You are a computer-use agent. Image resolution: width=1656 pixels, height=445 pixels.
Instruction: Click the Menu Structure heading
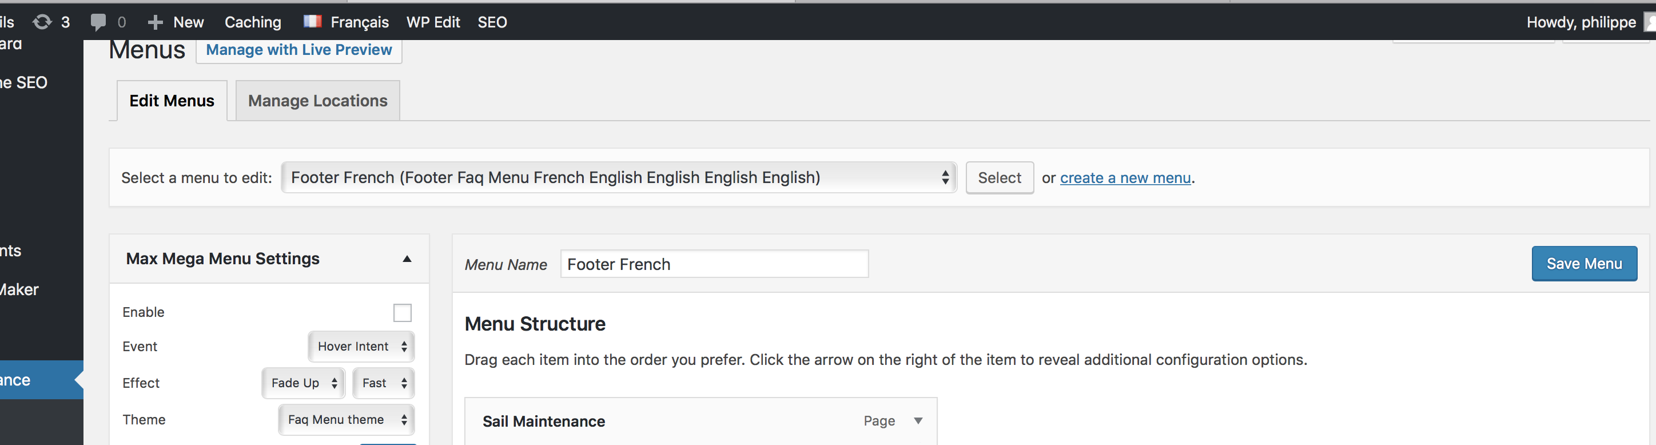[535, 324]
